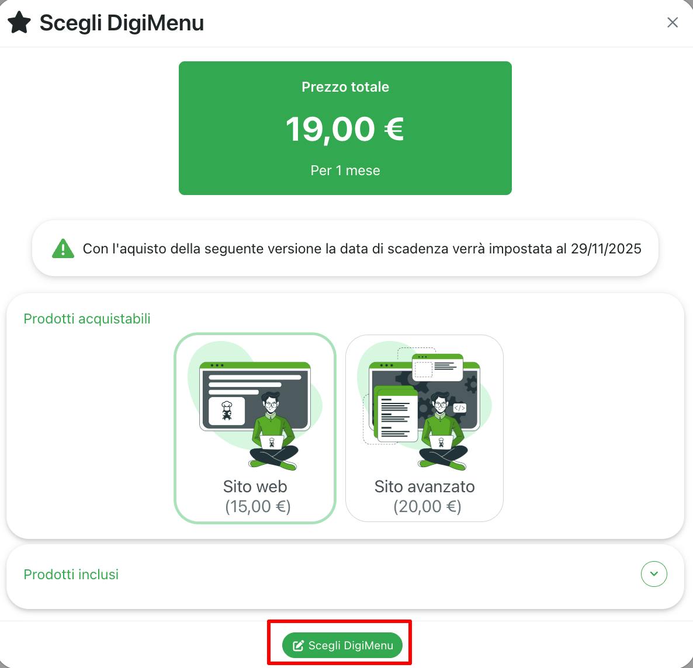
Task: Click the Per 1 mese text
Action: 345,171
